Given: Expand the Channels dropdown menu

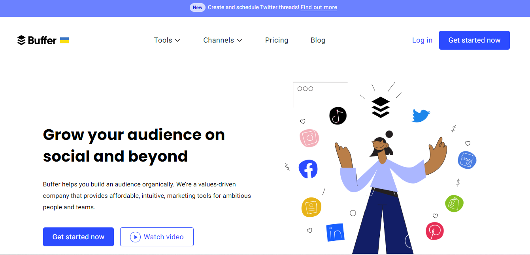Looking at the screenshot, I should tap(223, 40).
